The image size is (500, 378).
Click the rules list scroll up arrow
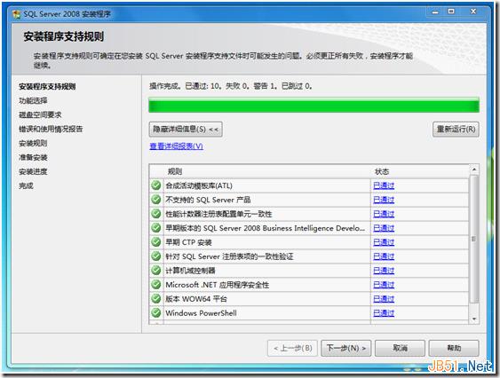tap(474, 169)
